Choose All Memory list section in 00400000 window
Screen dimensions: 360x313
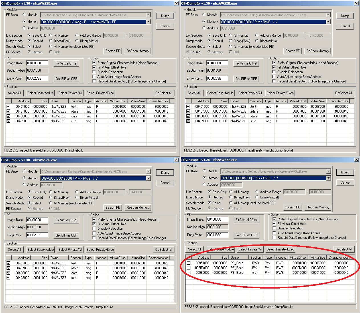click(51, 36)
